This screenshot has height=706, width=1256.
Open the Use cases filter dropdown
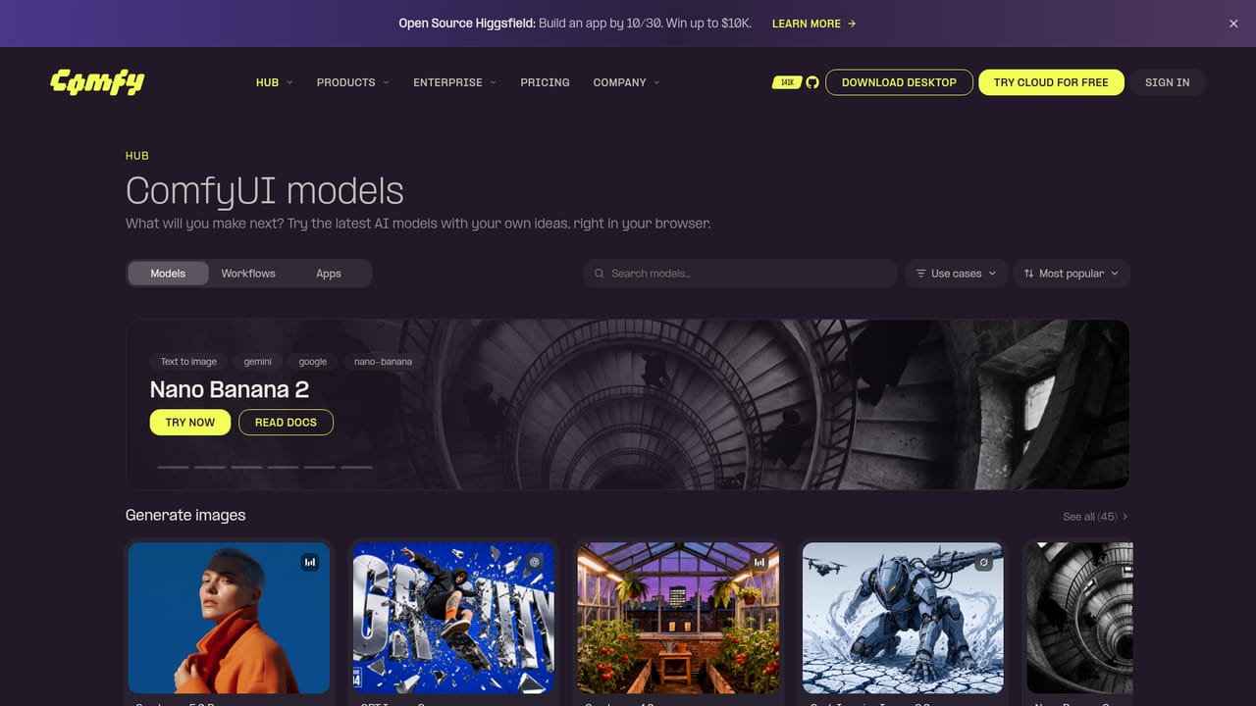point(956,274)
